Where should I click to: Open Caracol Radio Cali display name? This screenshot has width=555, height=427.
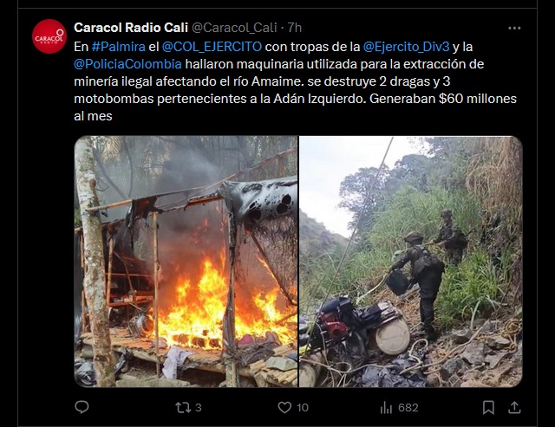[131, 28]
